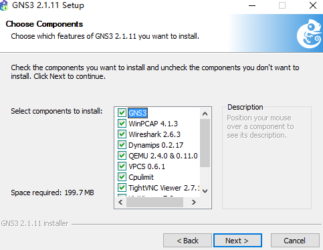Click the horizontal scroll left arrow
Viewport: 323px width, 250px height.
coord(120,203)
